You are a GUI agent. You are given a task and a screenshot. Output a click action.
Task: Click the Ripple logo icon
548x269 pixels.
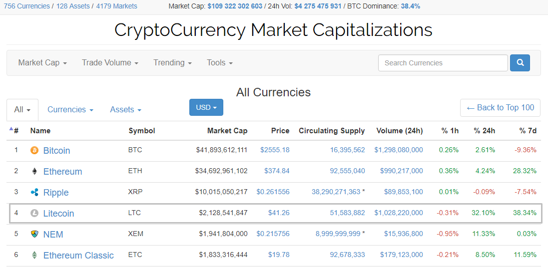pyautogui.click(x=34, y=192)
